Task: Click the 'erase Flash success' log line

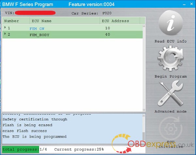Action: 25,131
